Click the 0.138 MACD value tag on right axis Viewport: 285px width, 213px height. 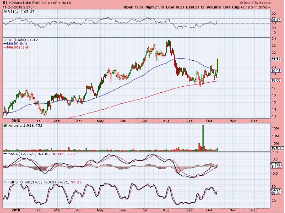(x=276, y=164)
